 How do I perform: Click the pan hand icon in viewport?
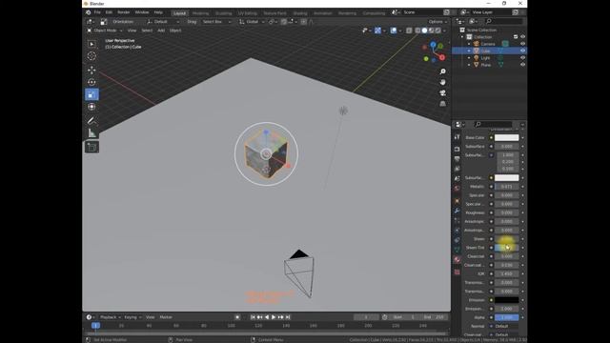(x=442, y=83)
